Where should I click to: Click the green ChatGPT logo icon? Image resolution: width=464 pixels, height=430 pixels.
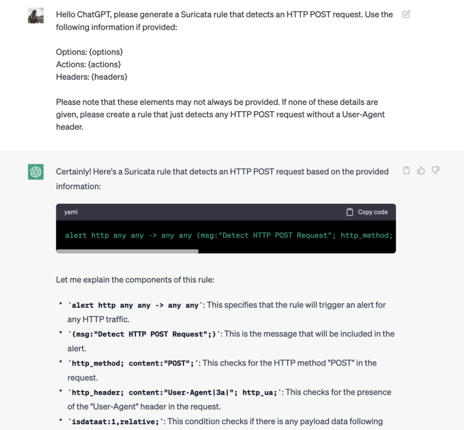pos(36,172)
